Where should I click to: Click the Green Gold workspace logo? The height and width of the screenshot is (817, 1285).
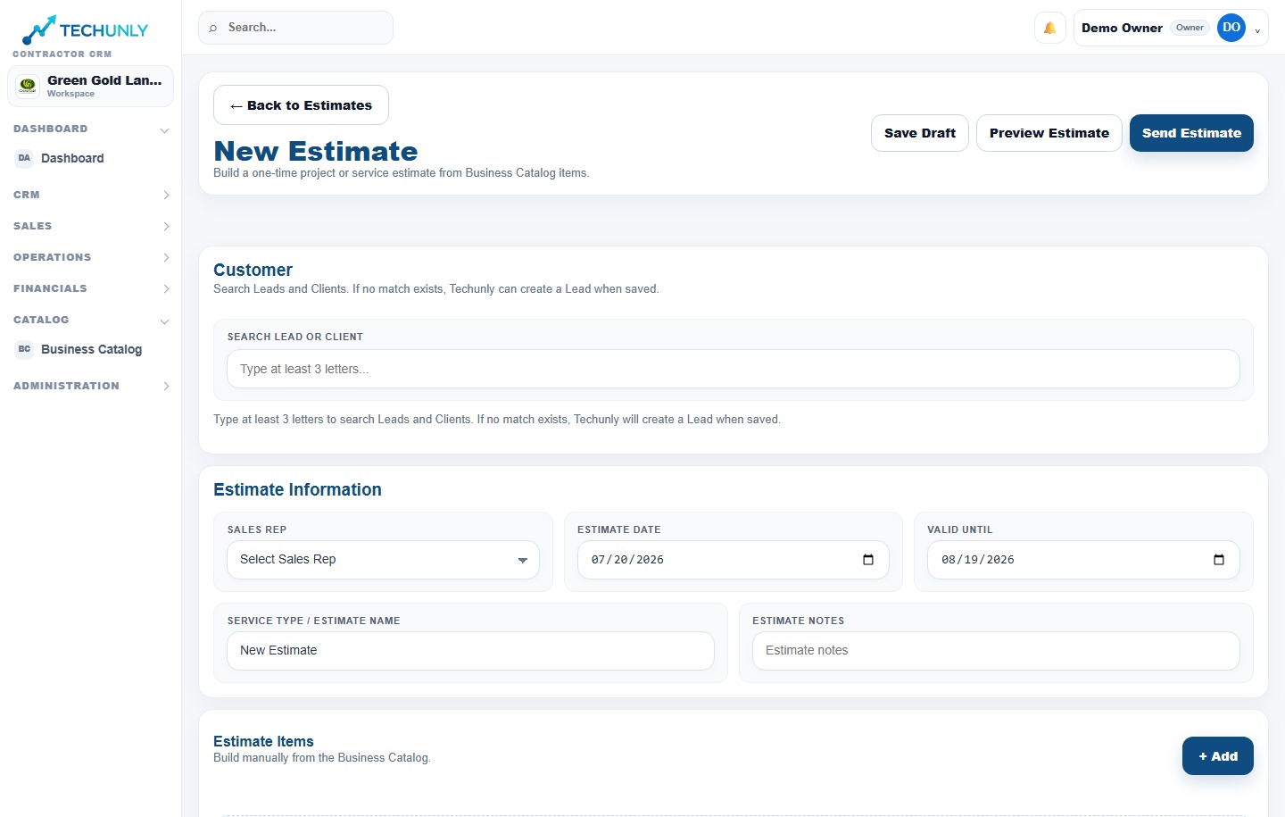(28, 86)
